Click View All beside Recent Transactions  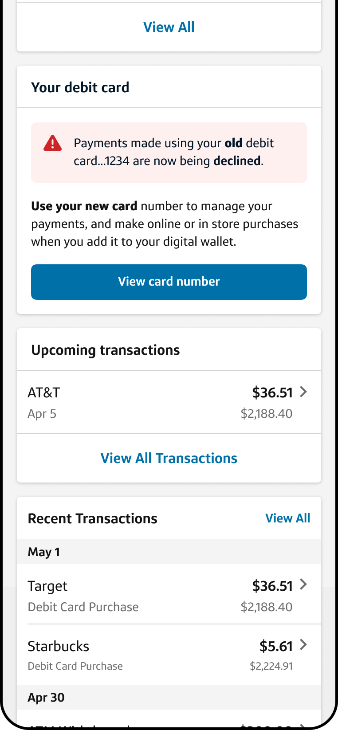click(x=287, y=518)
